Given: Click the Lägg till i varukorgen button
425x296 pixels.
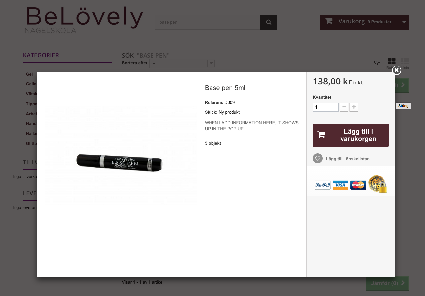Looking at the screenshot, I should [x=351, y=135].
